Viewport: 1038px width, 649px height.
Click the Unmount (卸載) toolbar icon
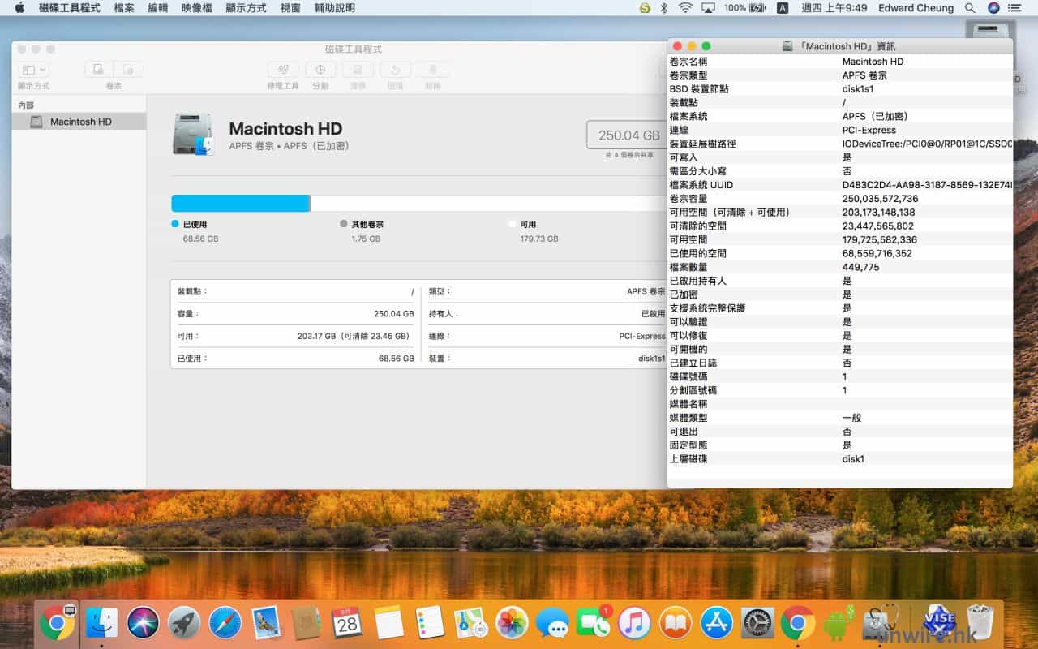[x=433, y=71]
